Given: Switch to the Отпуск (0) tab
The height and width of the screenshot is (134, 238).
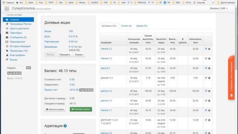Looking at the screenshot, I should [126, 26].
